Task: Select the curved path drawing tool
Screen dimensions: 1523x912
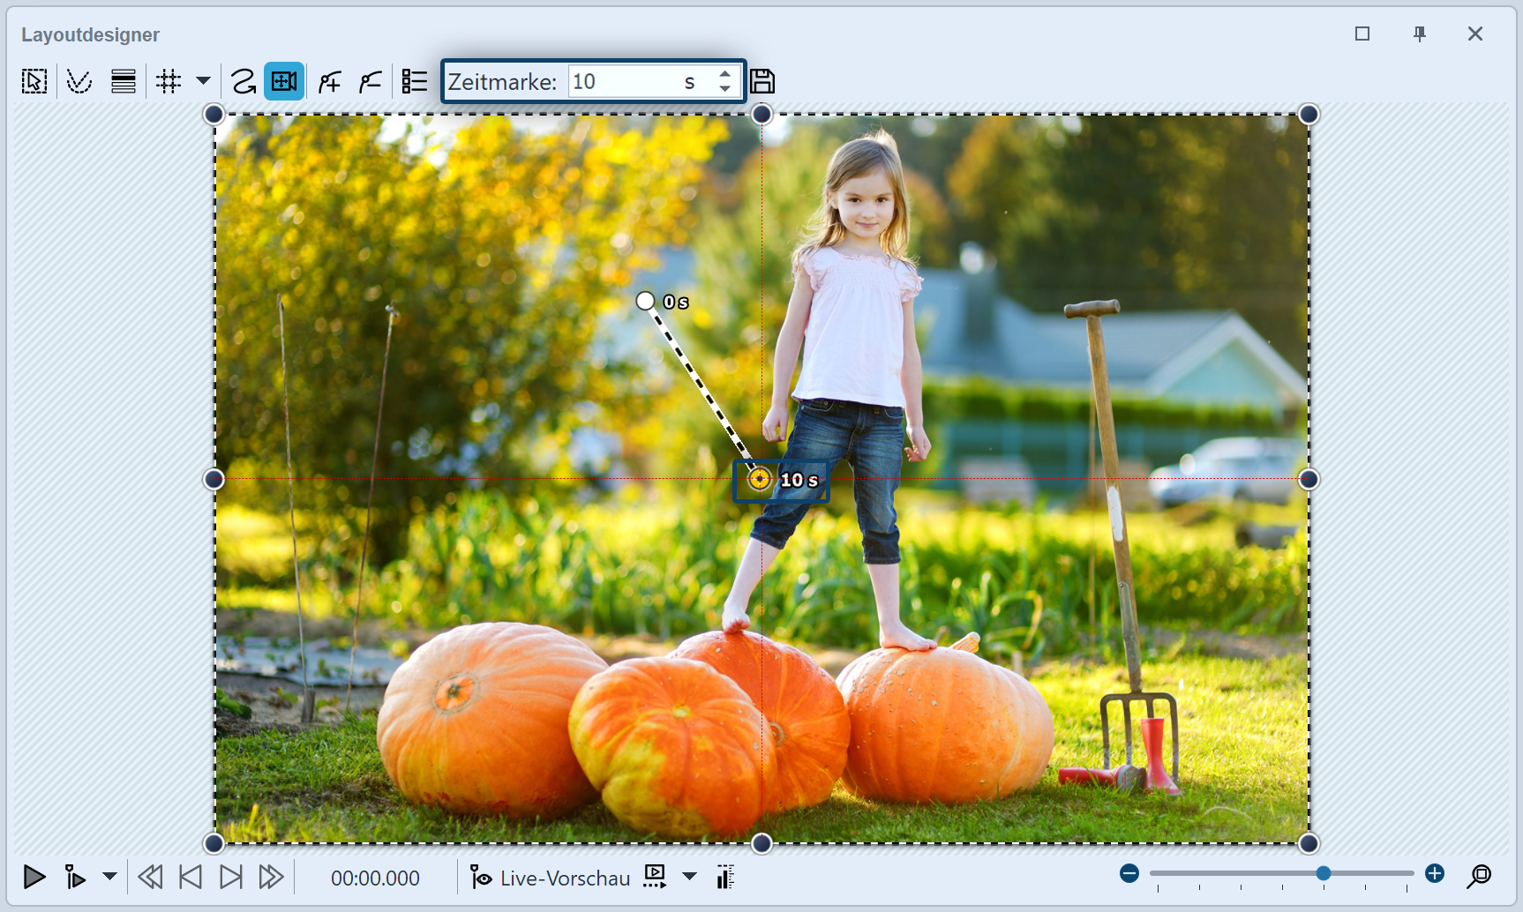Action: (243, 82)
